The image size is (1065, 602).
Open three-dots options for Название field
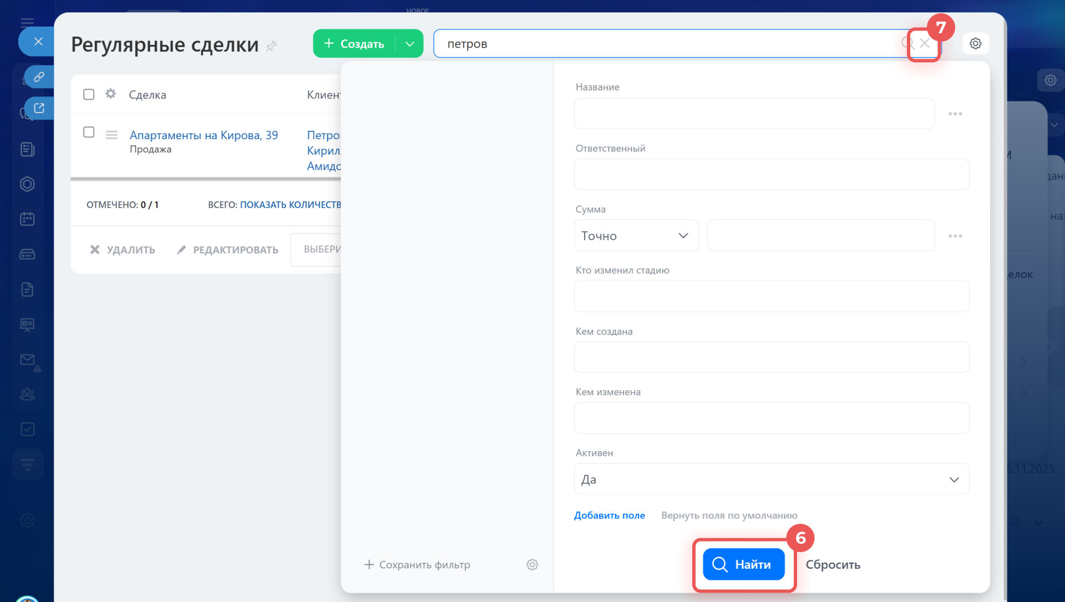pos(955,114)
